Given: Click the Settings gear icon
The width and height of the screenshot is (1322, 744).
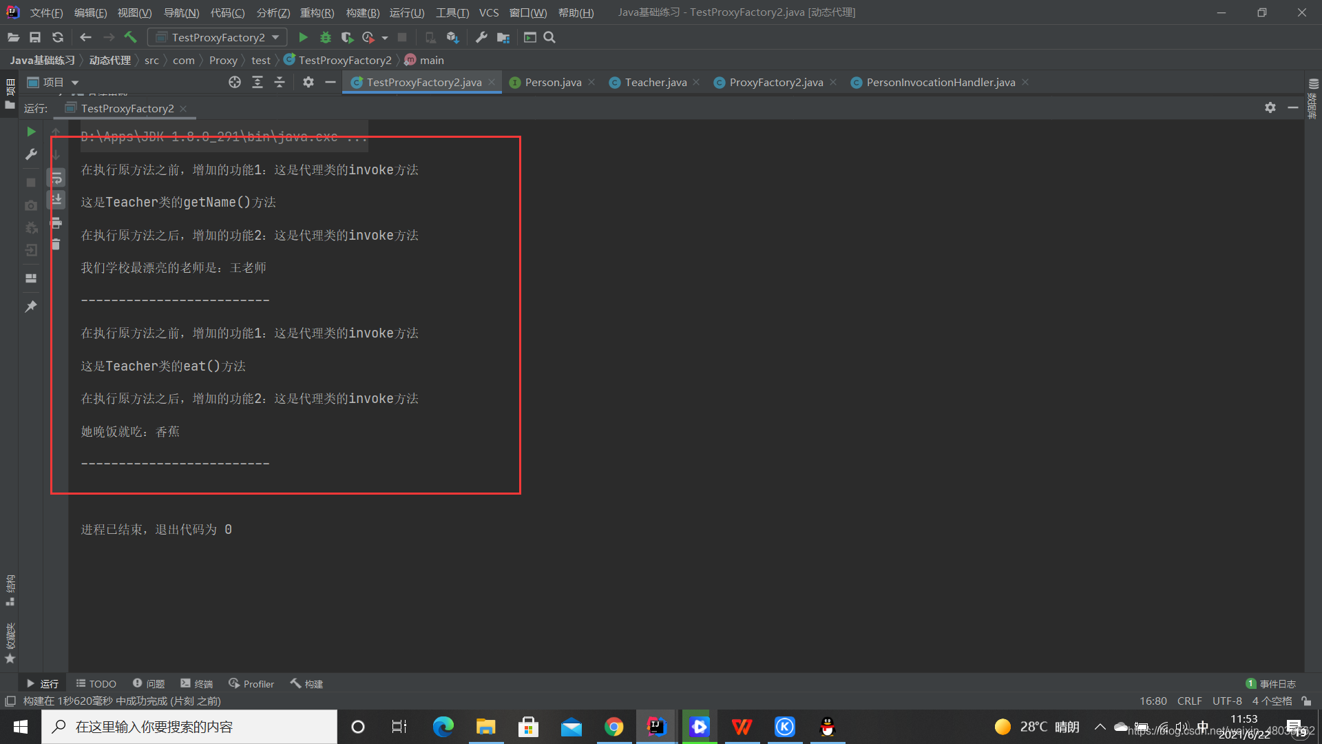Looking at the screenshot, I should (x=1270, y=108).
